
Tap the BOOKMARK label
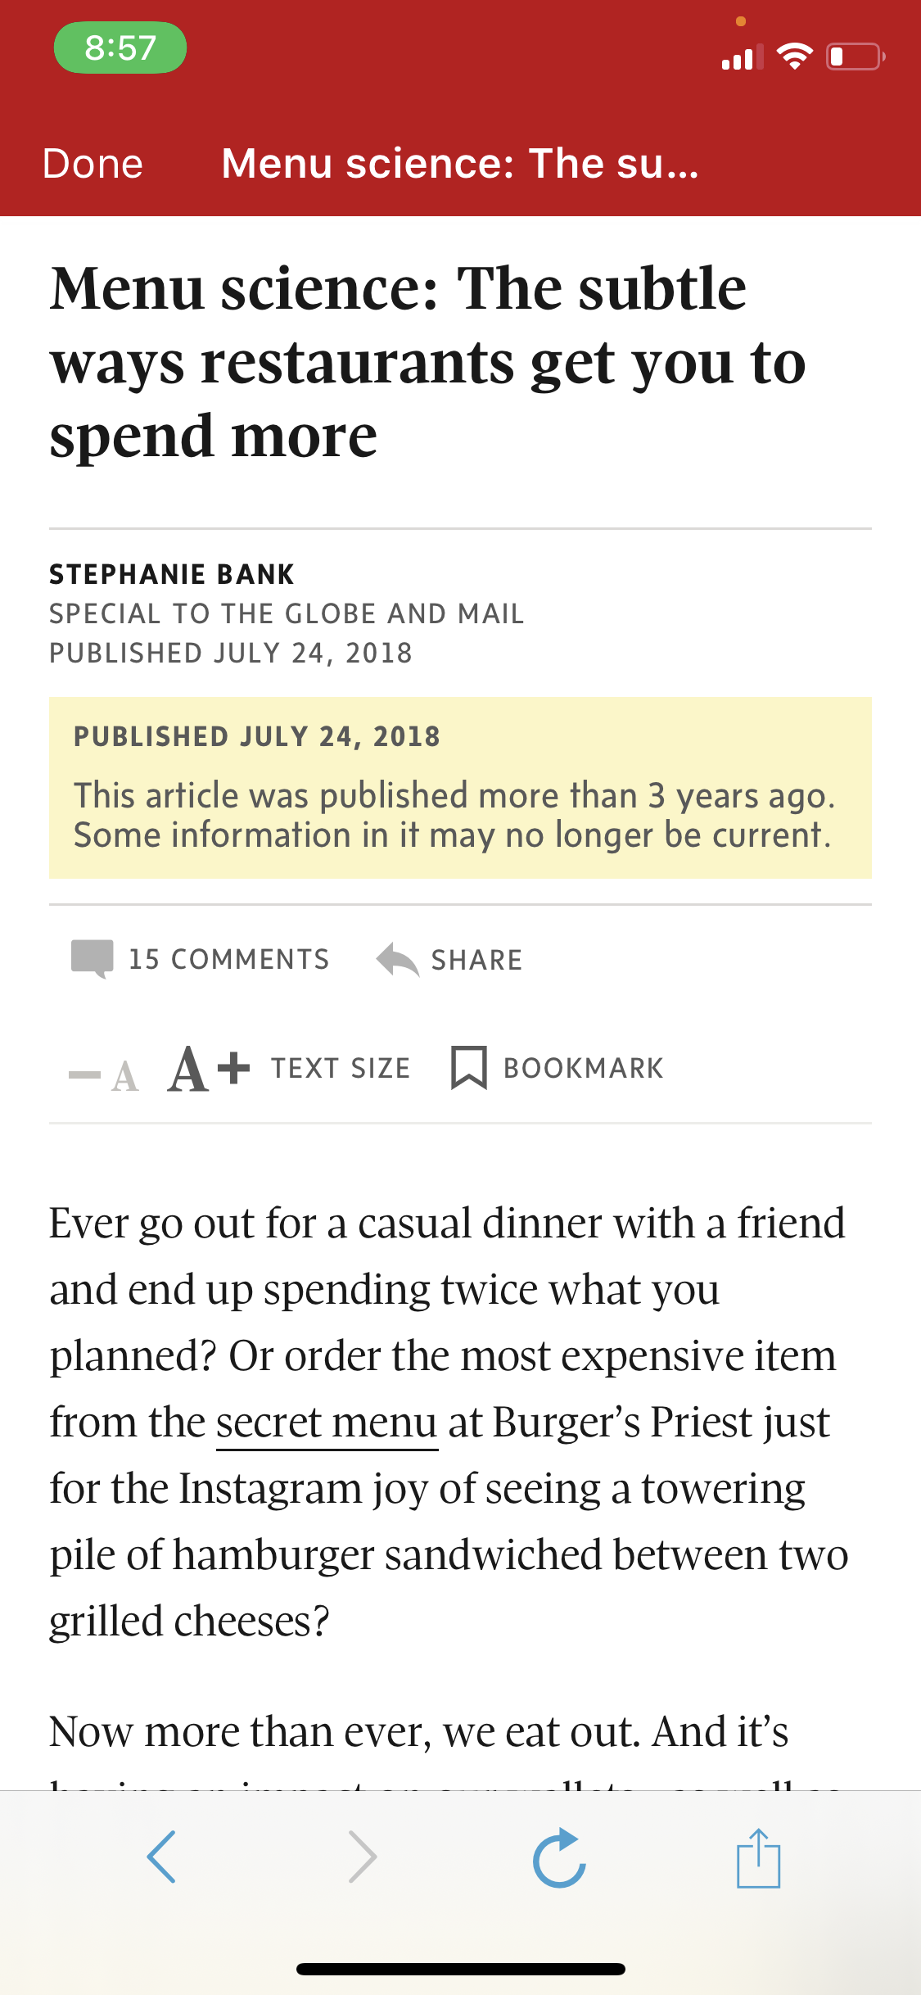[583, 1068]
